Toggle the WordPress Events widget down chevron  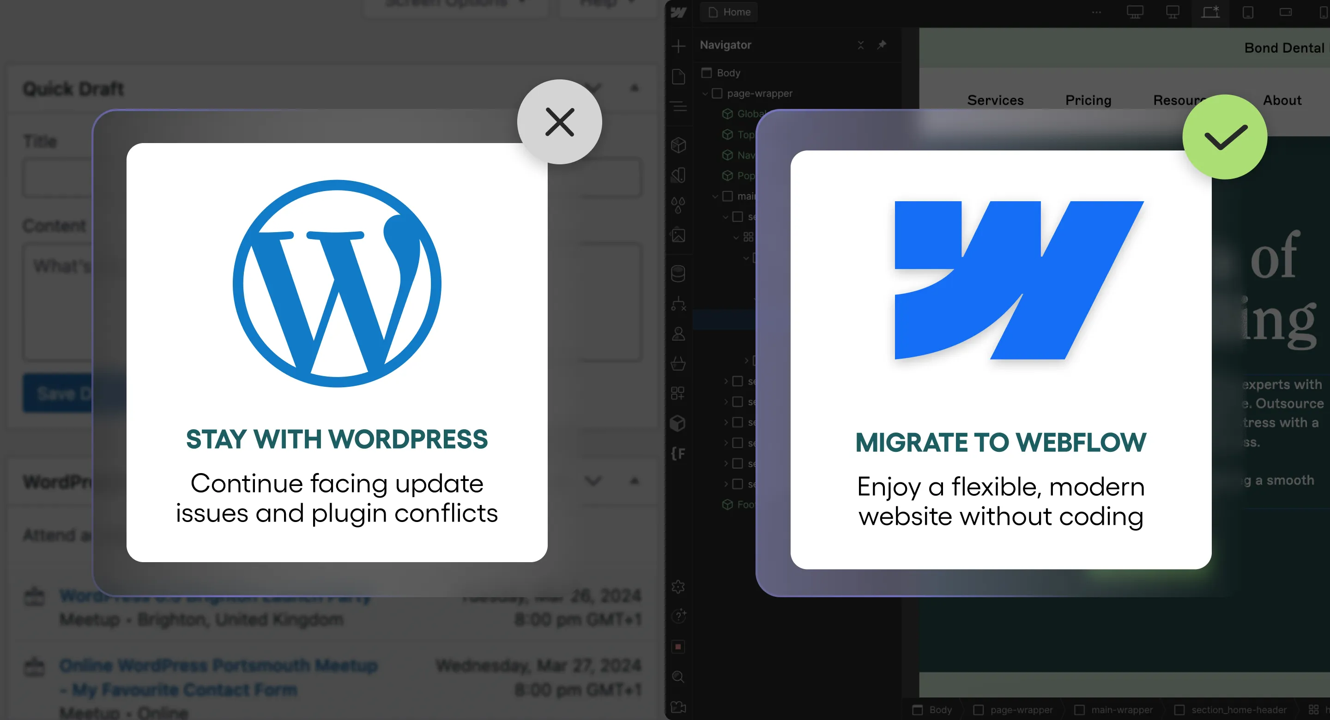point(592,481)
